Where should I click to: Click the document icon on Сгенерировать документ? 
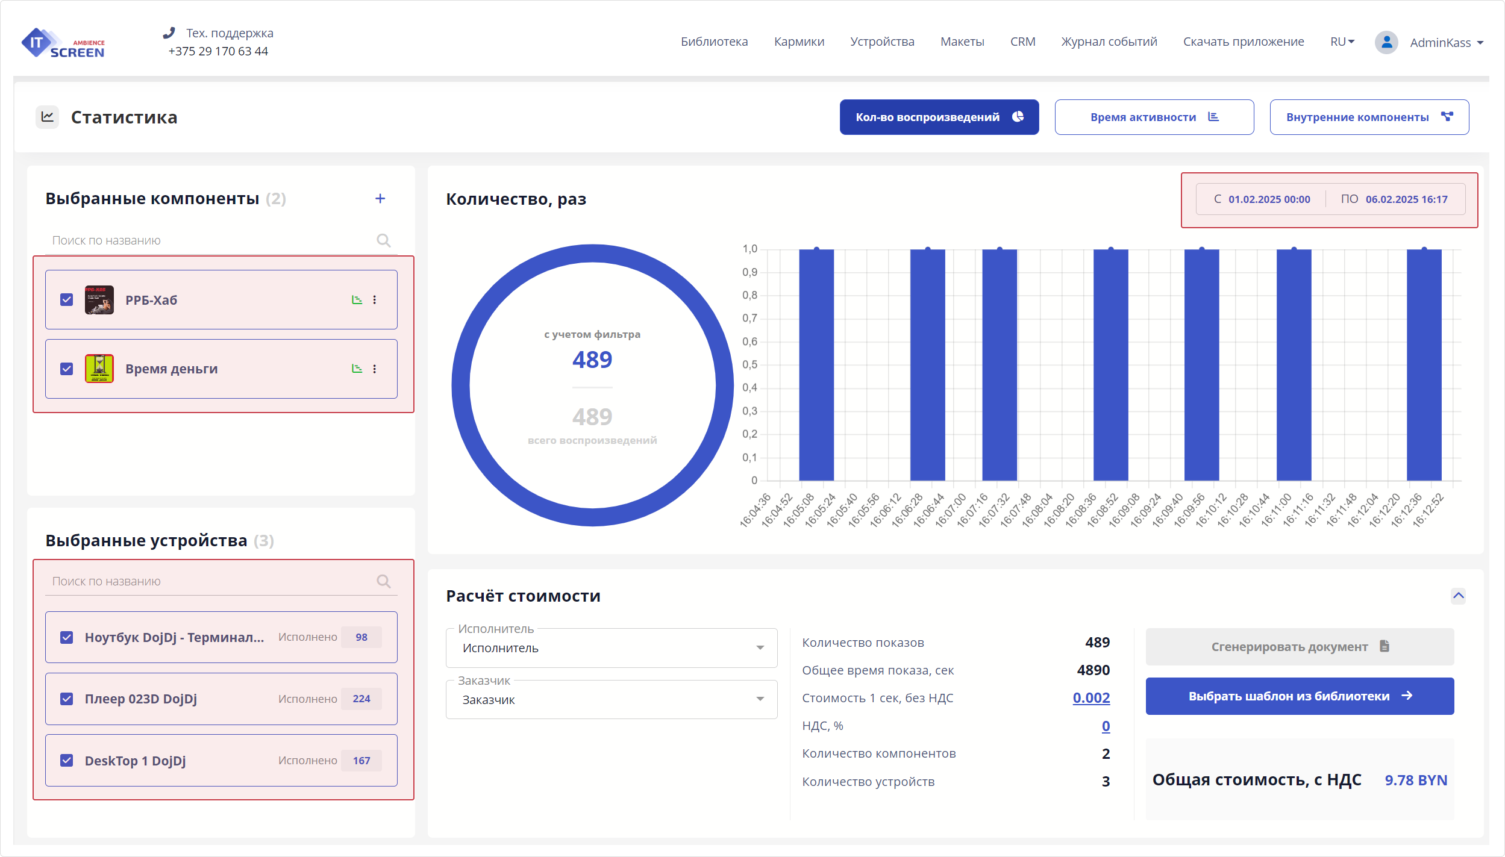coord(1386,646)
